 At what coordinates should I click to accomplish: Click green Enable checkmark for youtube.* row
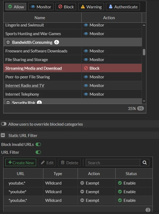coord(120,183)
